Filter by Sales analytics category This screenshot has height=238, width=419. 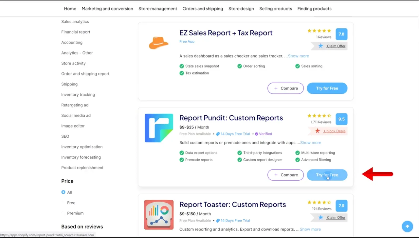point(75,21)
